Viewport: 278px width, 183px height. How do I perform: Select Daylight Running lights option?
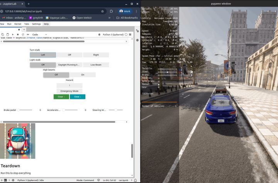pos(69,65)
